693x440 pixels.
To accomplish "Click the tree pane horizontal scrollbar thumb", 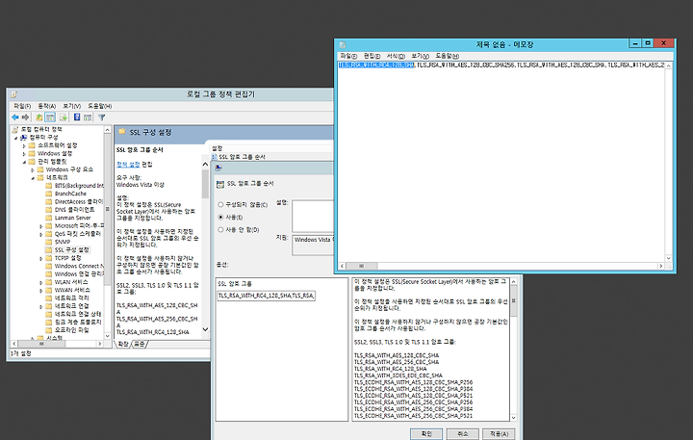I will pyautogui.click(x=41, y=344).
